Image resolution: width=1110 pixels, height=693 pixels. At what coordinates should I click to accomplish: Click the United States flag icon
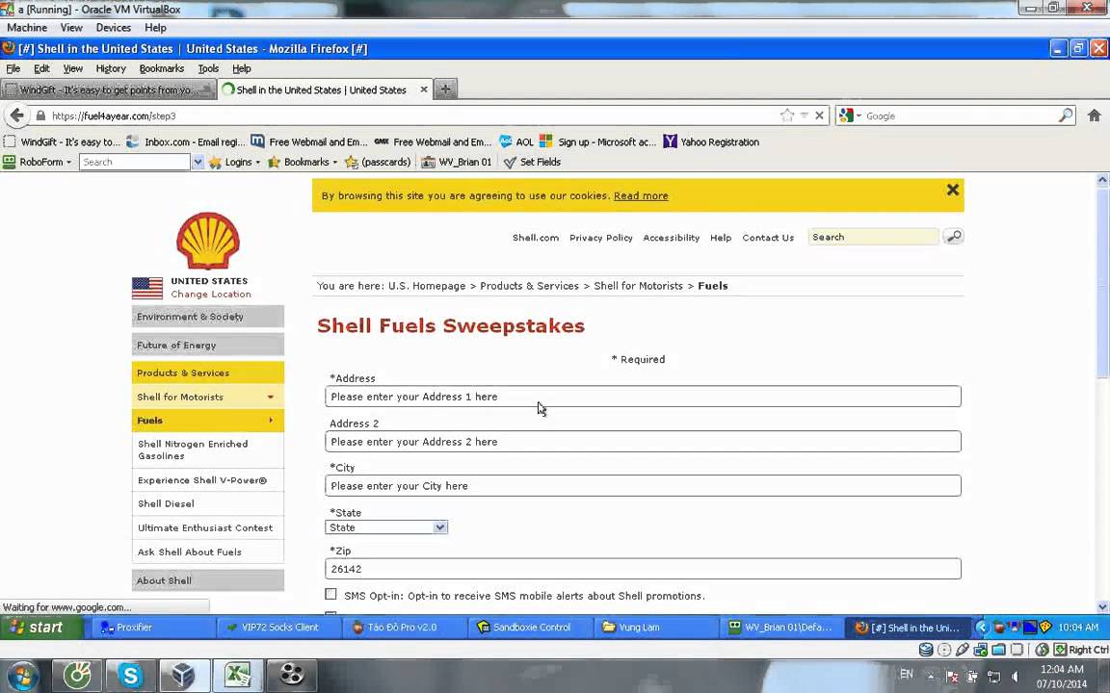coord(147,288)
